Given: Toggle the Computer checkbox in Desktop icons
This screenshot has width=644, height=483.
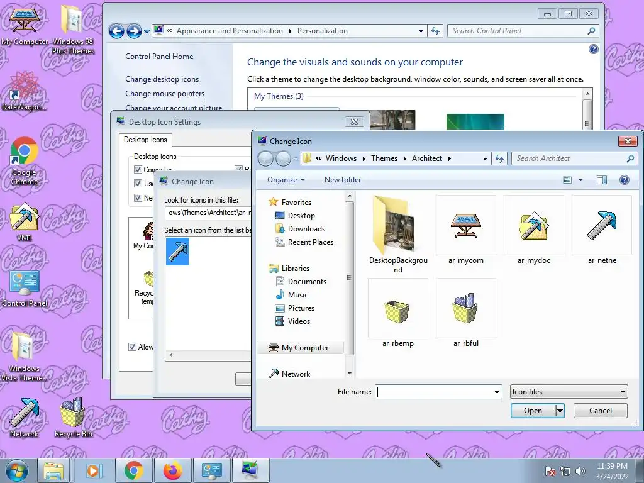Looking at the screenshot, I should (138, 169).
